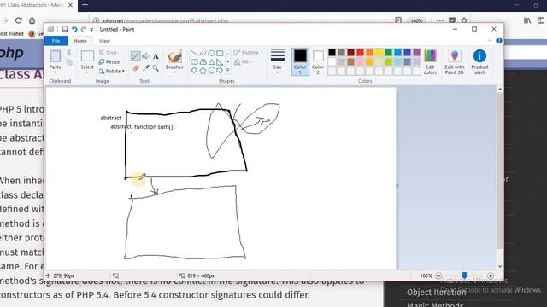
Task: Expand the Rotate dropdown
Action: (x=123, y=72)
